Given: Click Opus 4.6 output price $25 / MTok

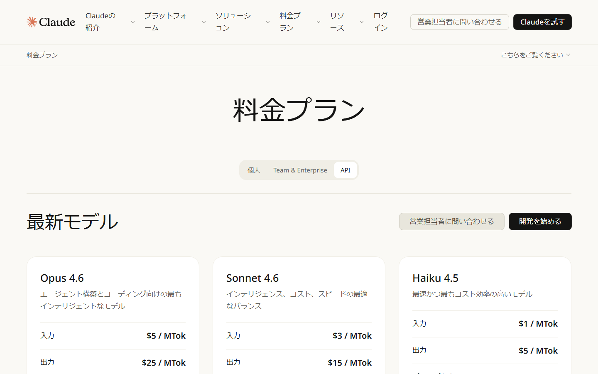Looking at the screenshot, I should [x=164, y=363].
